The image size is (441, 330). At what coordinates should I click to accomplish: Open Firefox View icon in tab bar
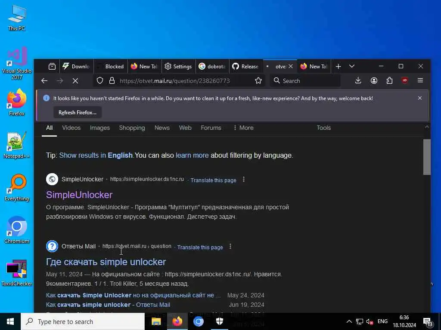(x=52, y=67)
